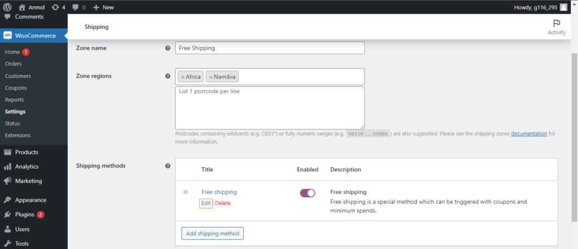
Task: Click the red 2 badge beside Plugins
Action: 41,215
